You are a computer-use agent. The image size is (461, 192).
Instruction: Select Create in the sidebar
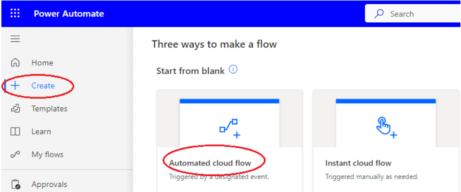coord(43,85)
